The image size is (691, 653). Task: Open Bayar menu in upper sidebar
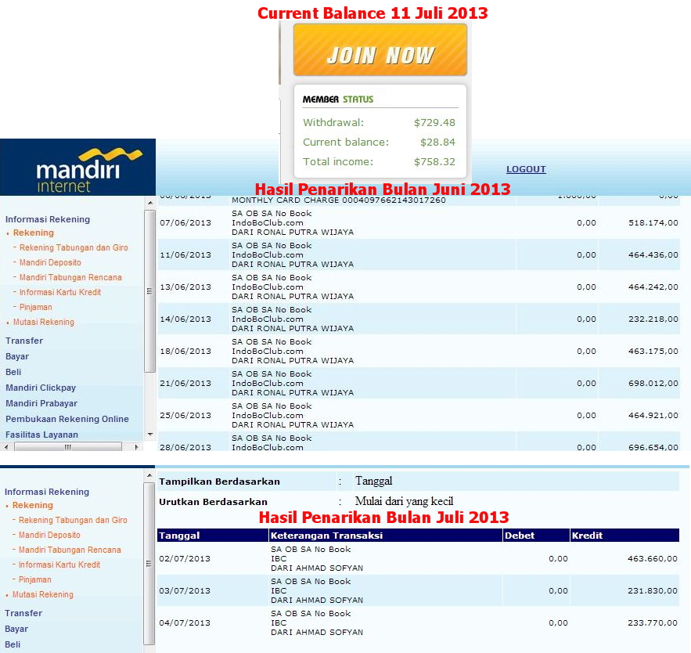pos(17,356)
